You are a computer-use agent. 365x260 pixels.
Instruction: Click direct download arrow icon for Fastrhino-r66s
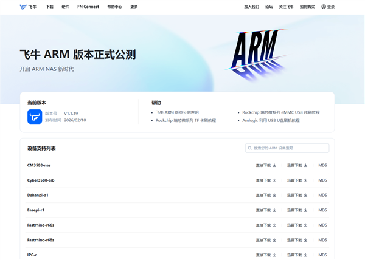(x=274, y=225)
